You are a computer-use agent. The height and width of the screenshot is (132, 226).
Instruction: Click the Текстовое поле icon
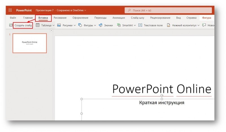coord(140,25)
